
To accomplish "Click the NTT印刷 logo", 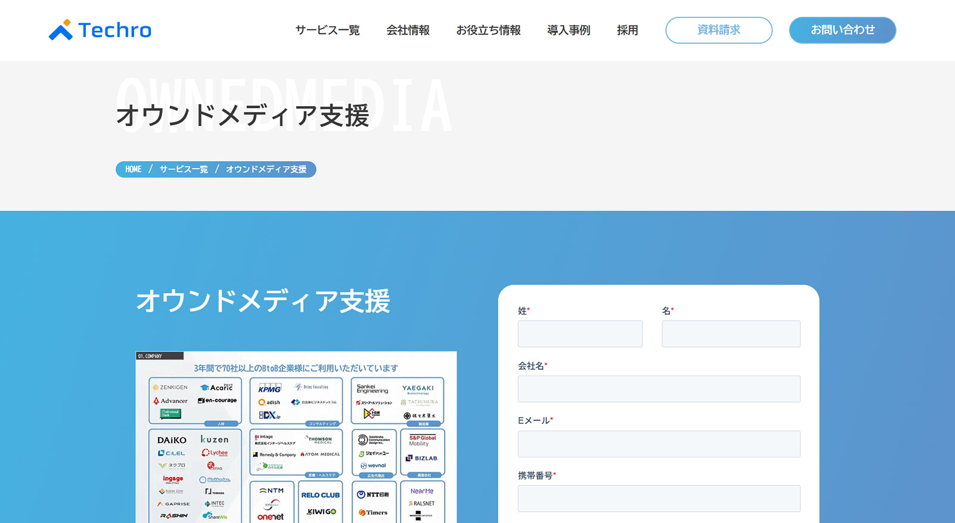I will [373, 494].
